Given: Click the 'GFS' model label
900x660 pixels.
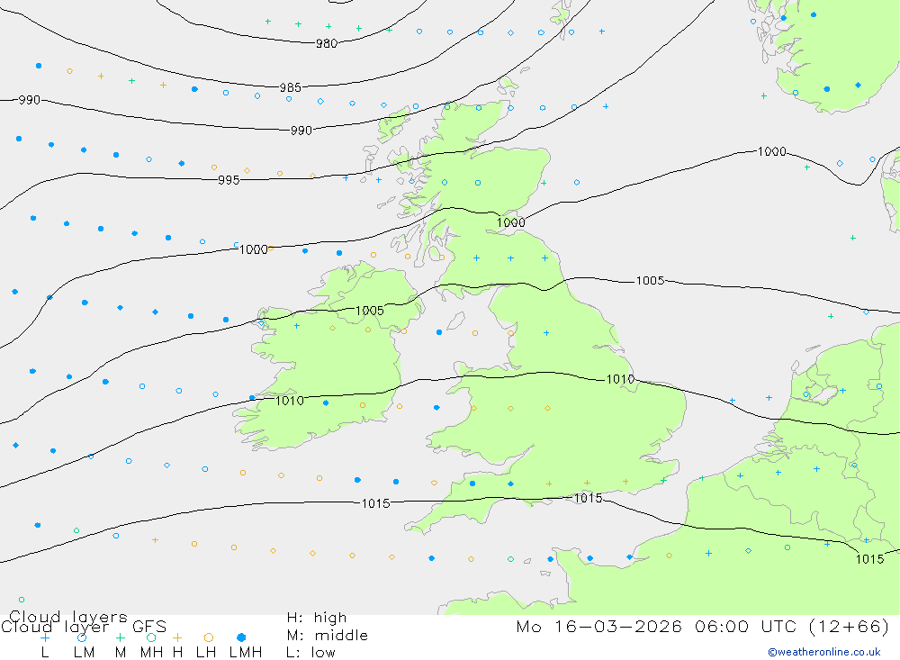Looking at the screenshot, I should click(x=149, y=627).
